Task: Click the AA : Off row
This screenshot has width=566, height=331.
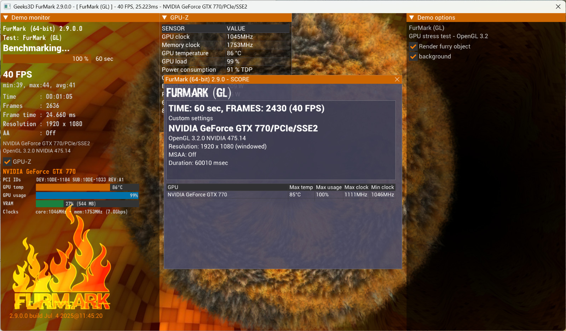Action: (29, 133)
